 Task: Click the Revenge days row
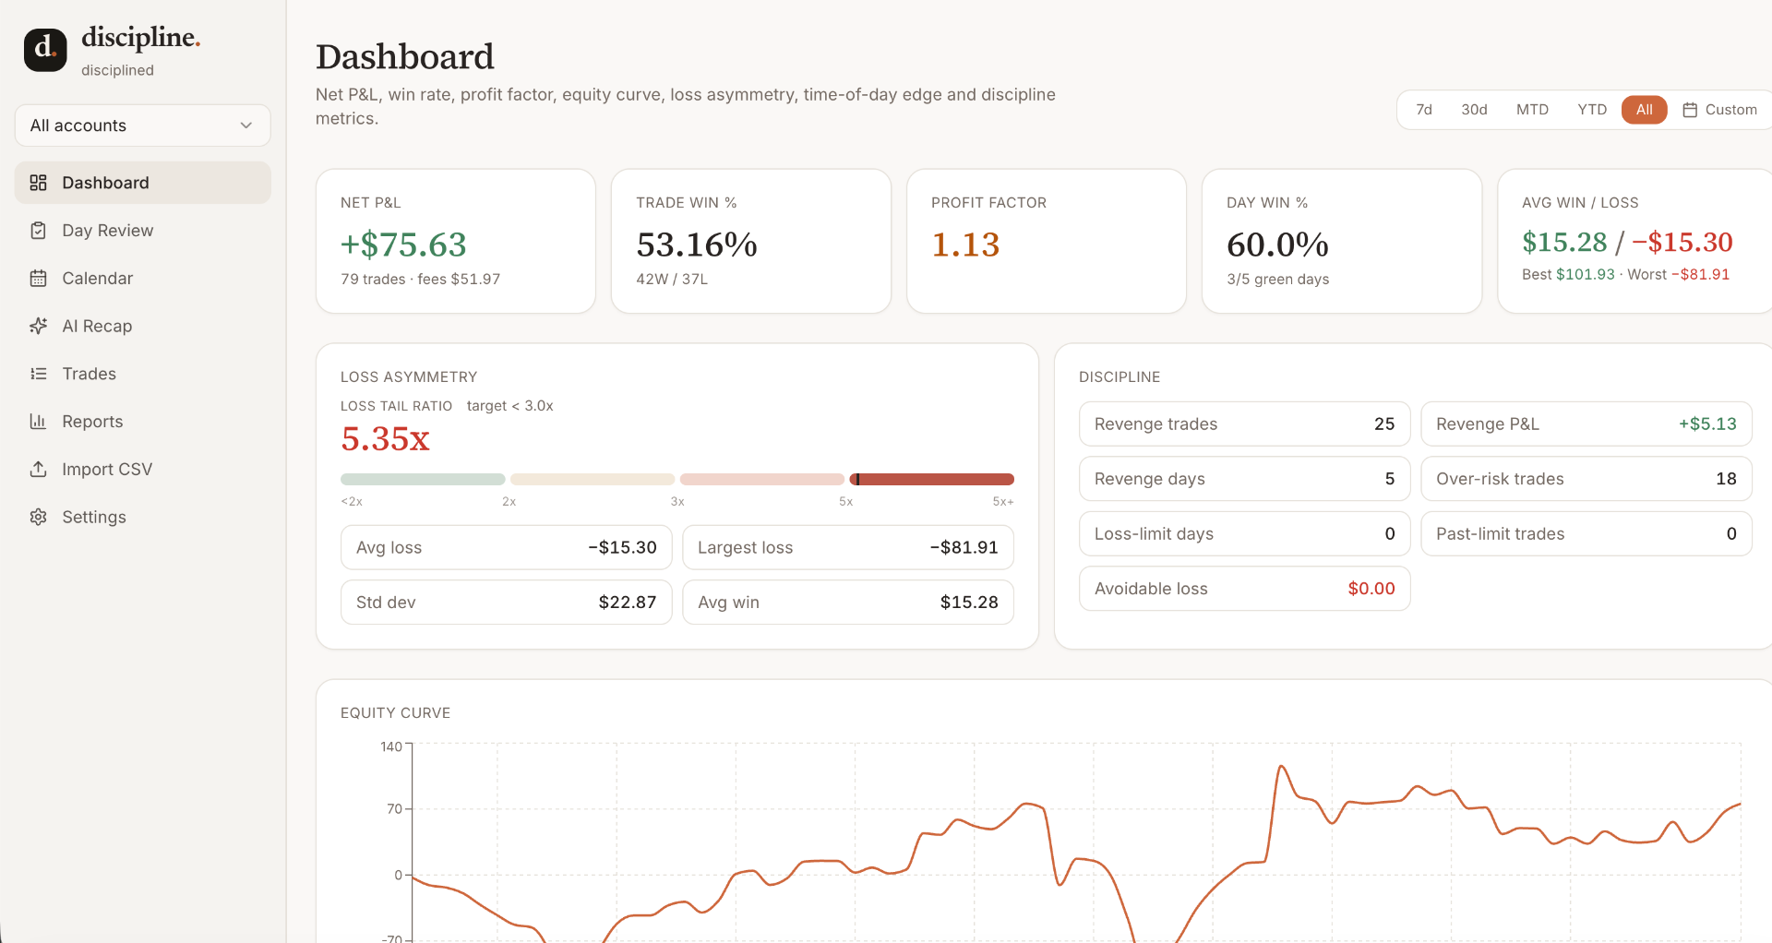1244,479
